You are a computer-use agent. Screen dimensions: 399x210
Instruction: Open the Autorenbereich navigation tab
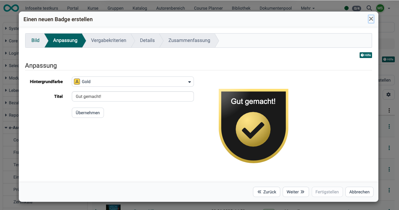171,8
